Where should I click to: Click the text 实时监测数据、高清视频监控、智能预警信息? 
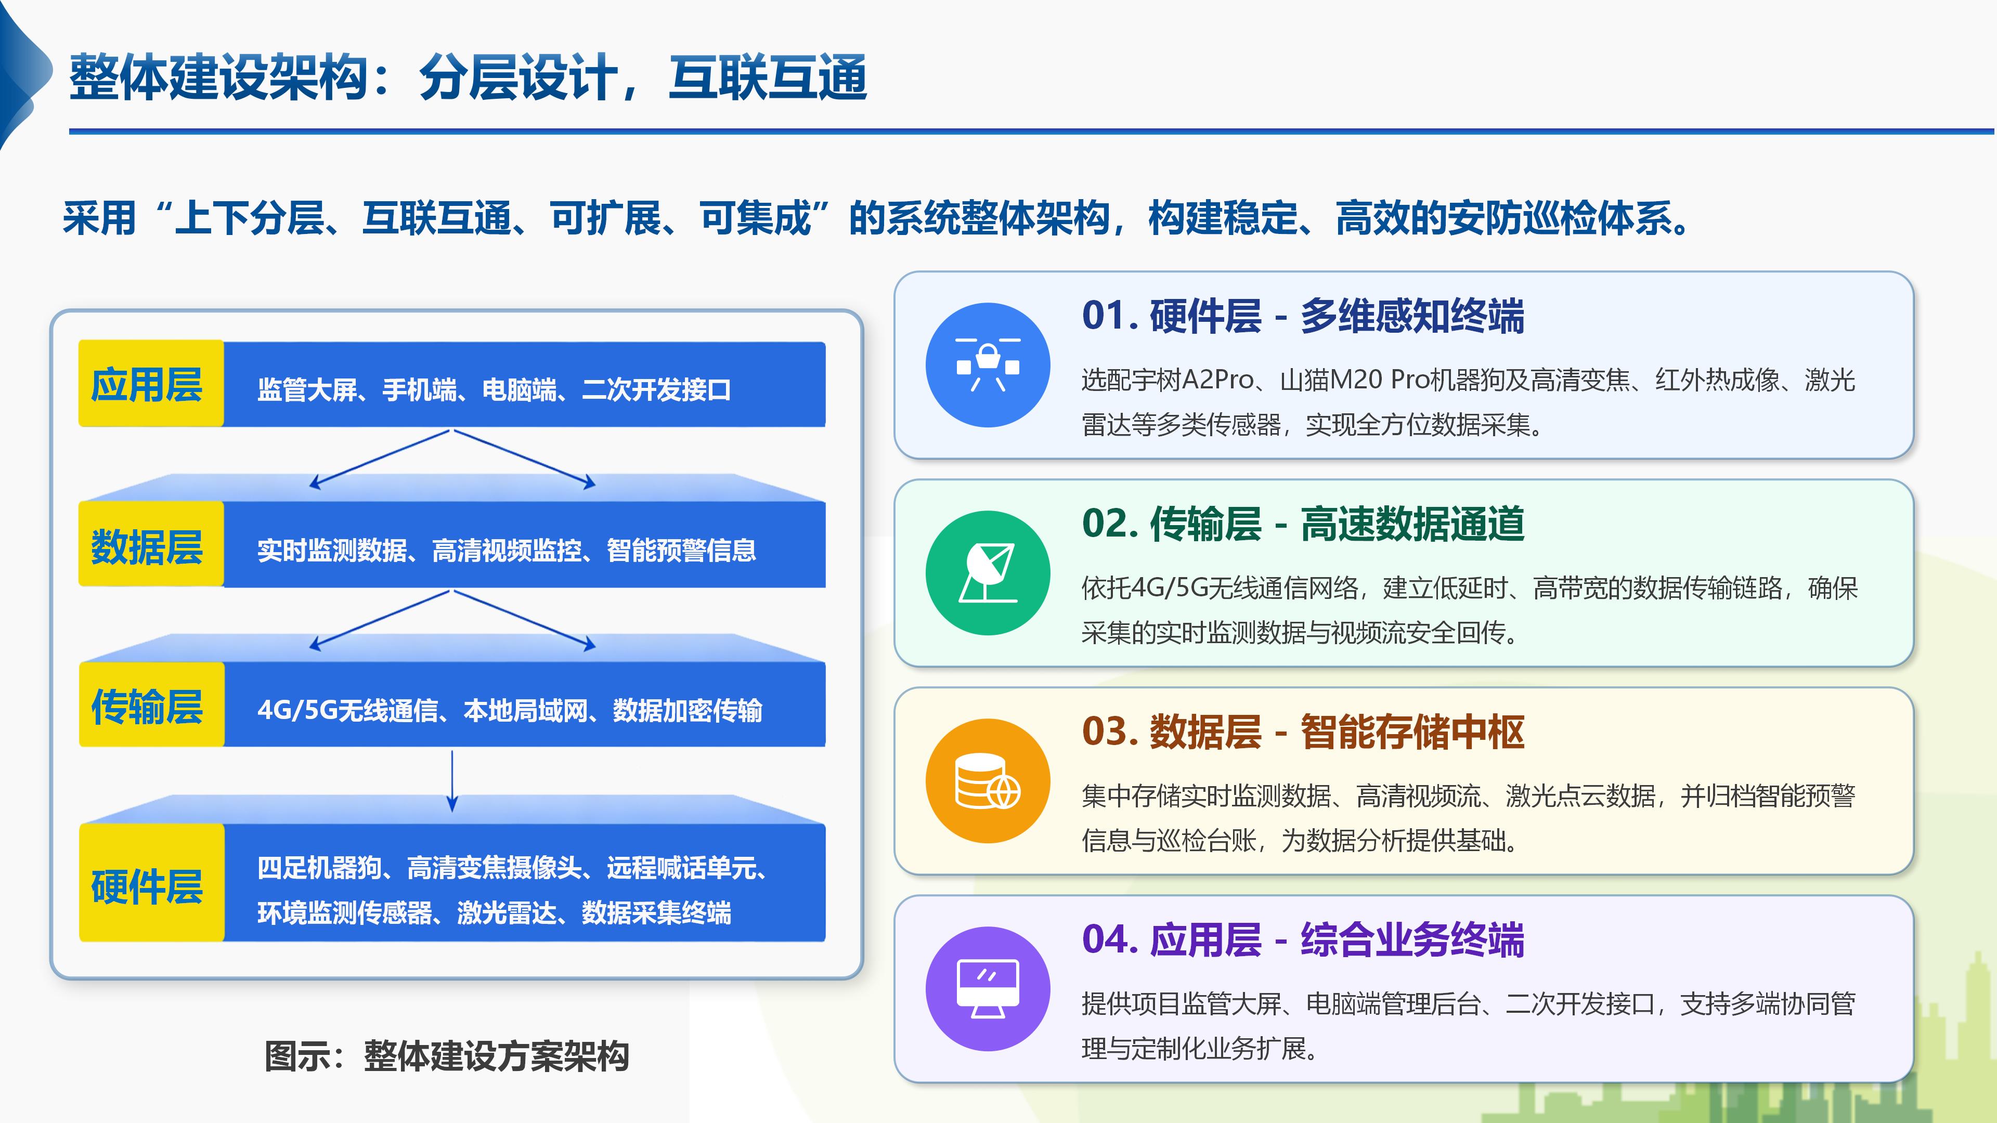[x=506, y=550]
